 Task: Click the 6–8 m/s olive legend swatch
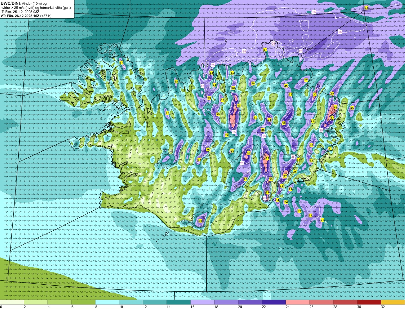(x=84, y=302)
